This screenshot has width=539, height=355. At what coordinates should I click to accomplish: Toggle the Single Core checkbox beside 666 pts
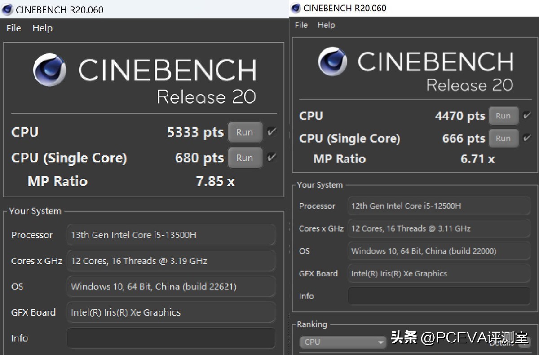[x=526, y=138]
